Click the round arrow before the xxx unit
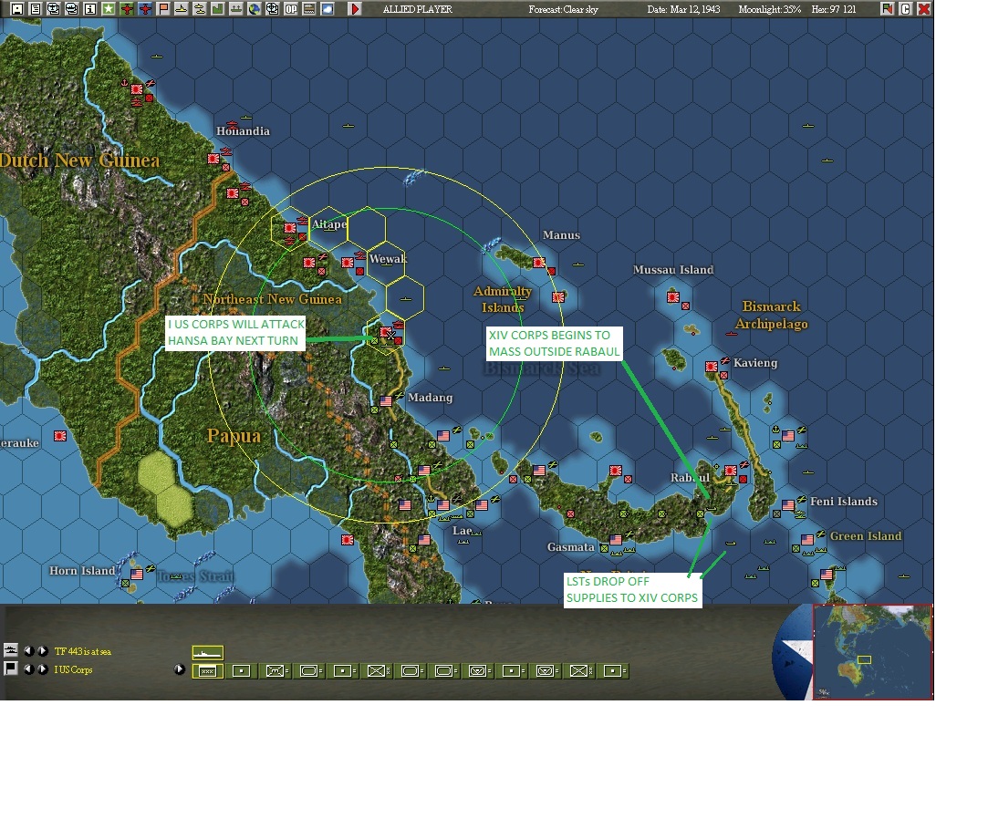Viewport: 988px width, 819px height. click(x=180, y=669)
